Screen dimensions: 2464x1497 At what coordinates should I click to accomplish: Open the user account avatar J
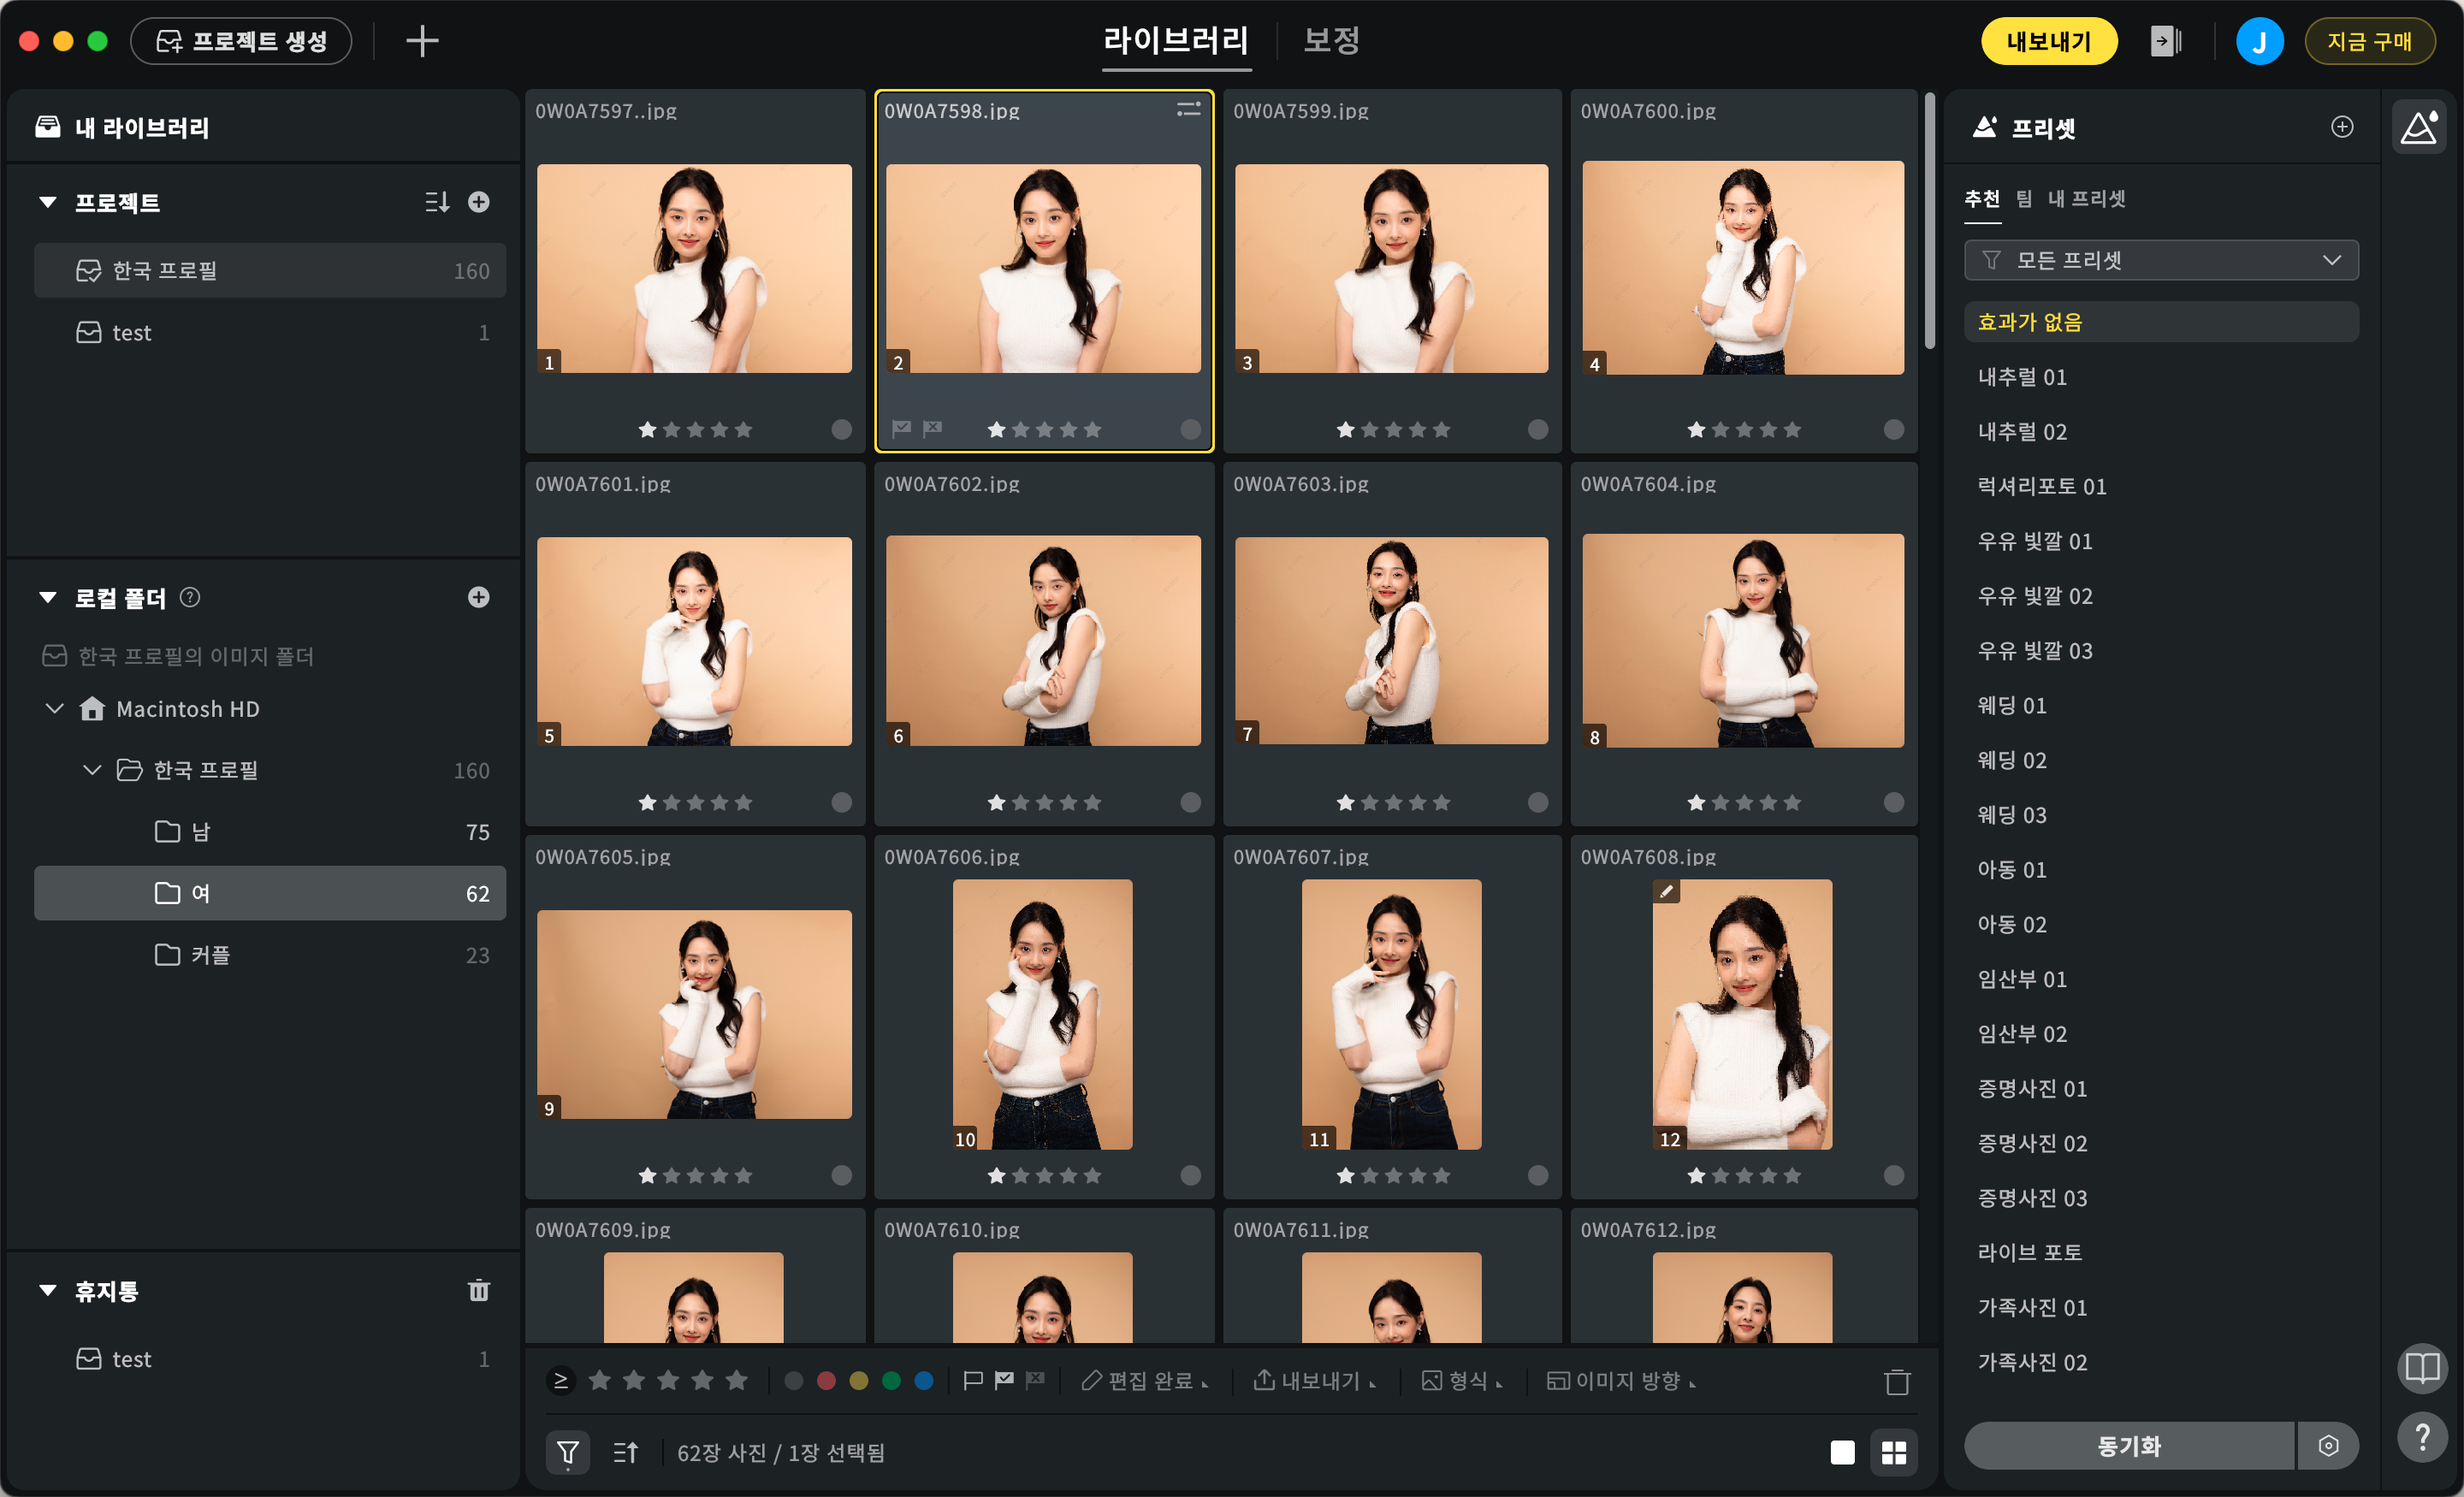pos(2259,41)
